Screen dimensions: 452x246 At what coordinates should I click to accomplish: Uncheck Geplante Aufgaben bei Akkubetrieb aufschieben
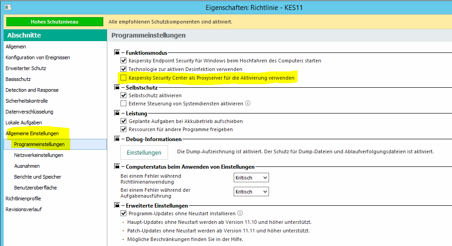click(x=123, y=121)
